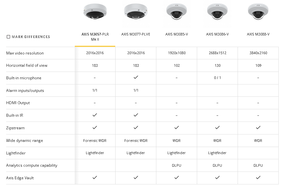This screenshot has height=187, width=281.
Task: Click the Axis Edge Vault checkmark for M3085-V
Action: coord(177,178)
